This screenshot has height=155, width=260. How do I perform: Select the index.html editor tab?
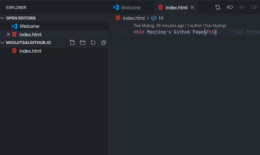176,7
